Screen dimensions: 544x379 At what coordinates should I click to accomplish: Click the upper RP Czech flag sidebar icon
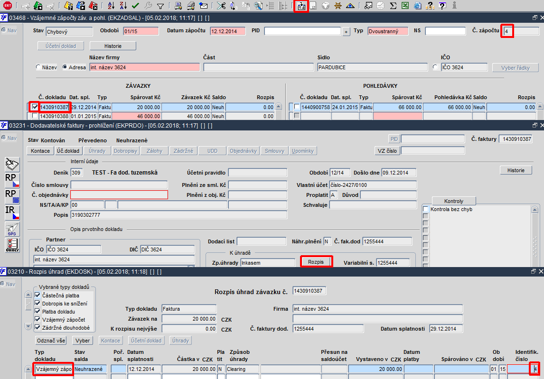click(x=12, y=181)
